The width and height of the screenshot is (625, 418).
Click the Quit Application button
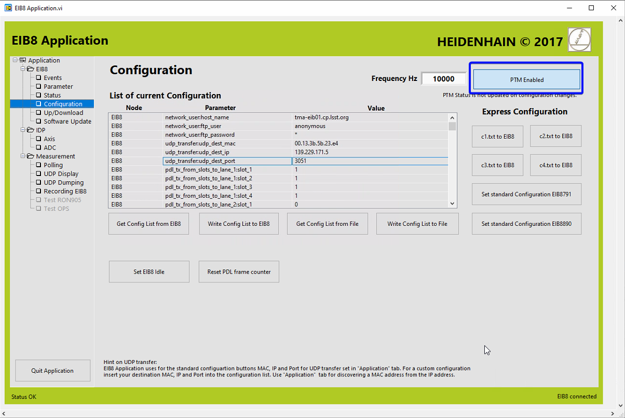tap(52, 371)
